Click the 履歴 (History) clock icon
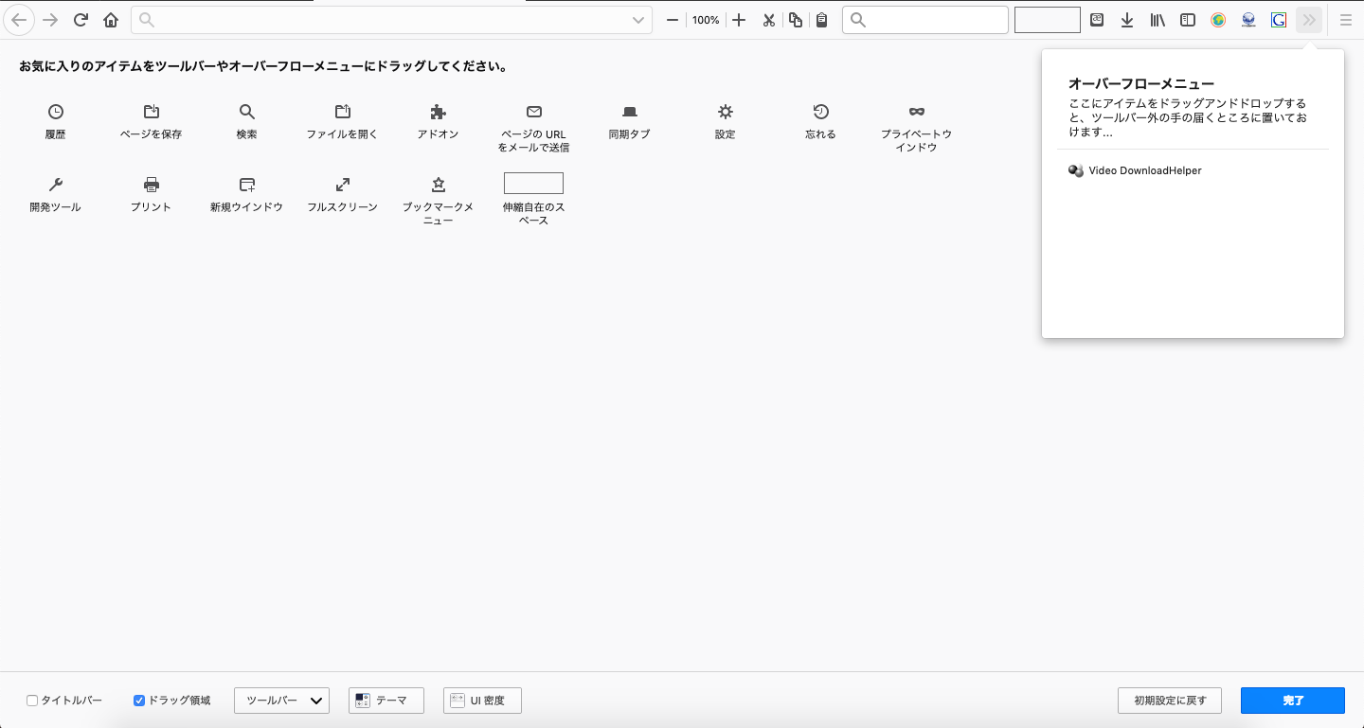Screen dimensions: 1364x728 coord(56,112)
